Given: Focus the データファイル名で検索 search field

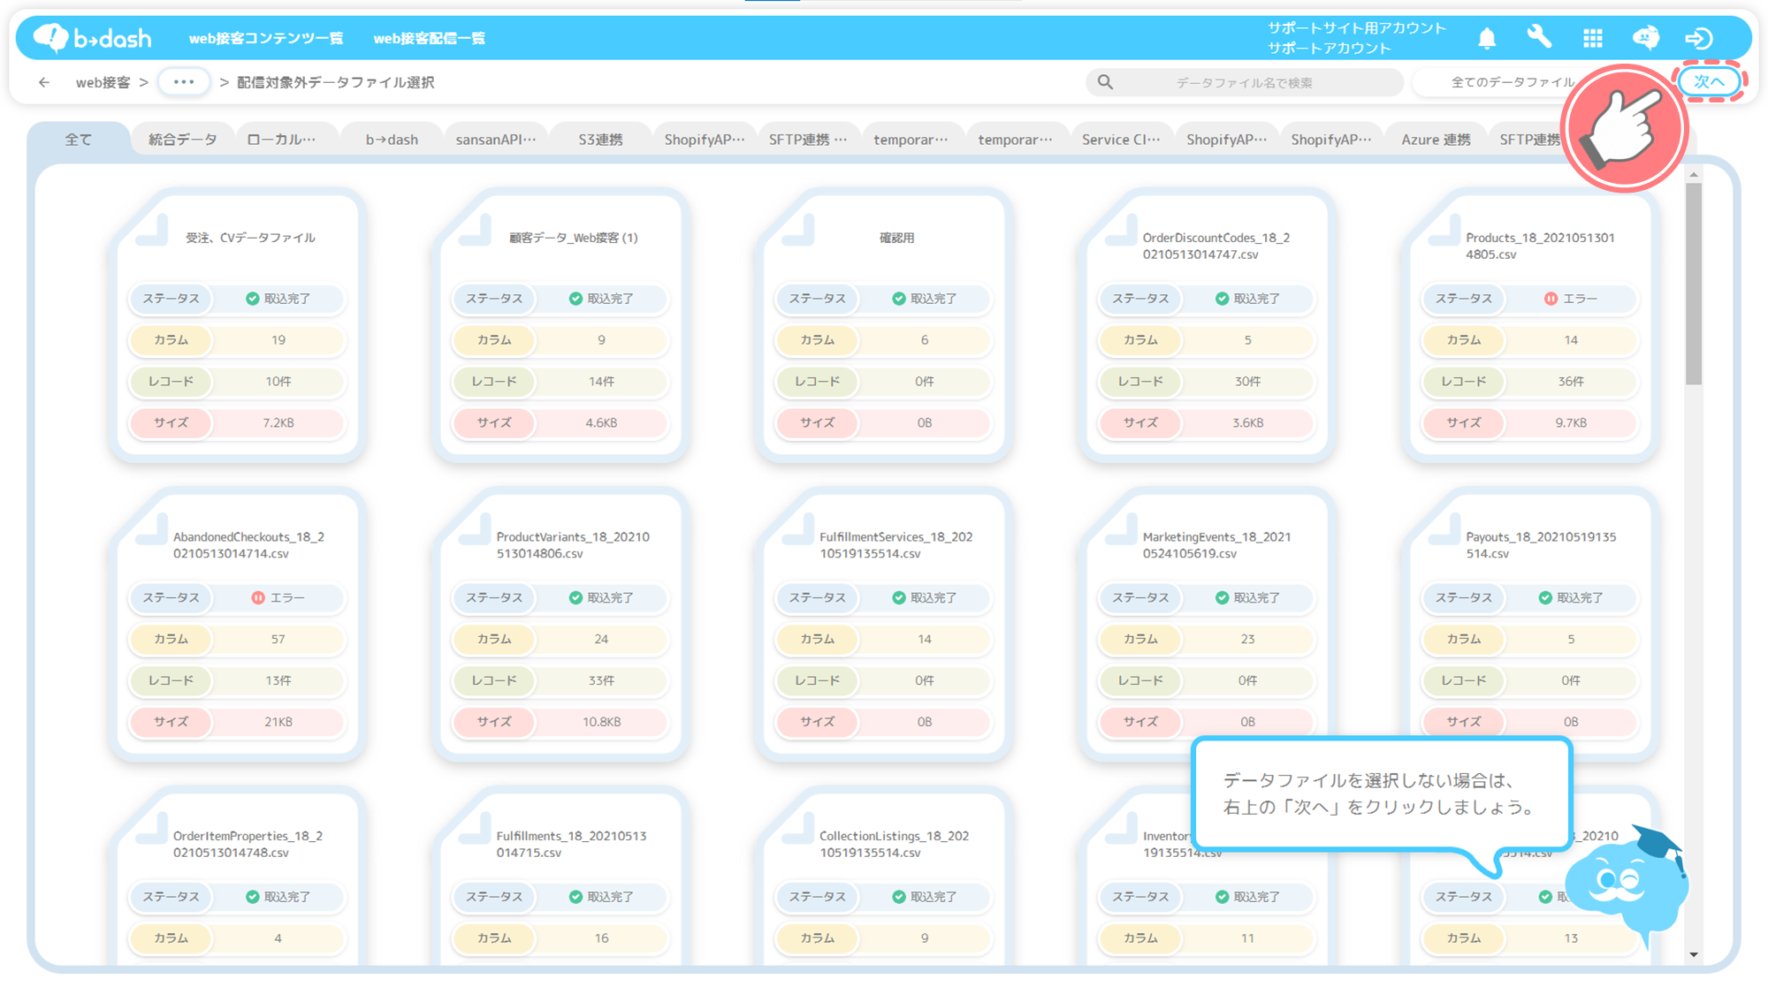Looking at the screenshot, I should [x=1244, y=82].
